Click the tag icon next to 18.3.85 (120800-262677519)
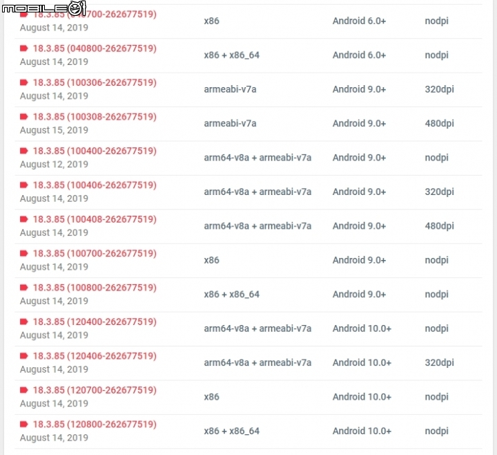497x455 pixels. tap(23, 424)
